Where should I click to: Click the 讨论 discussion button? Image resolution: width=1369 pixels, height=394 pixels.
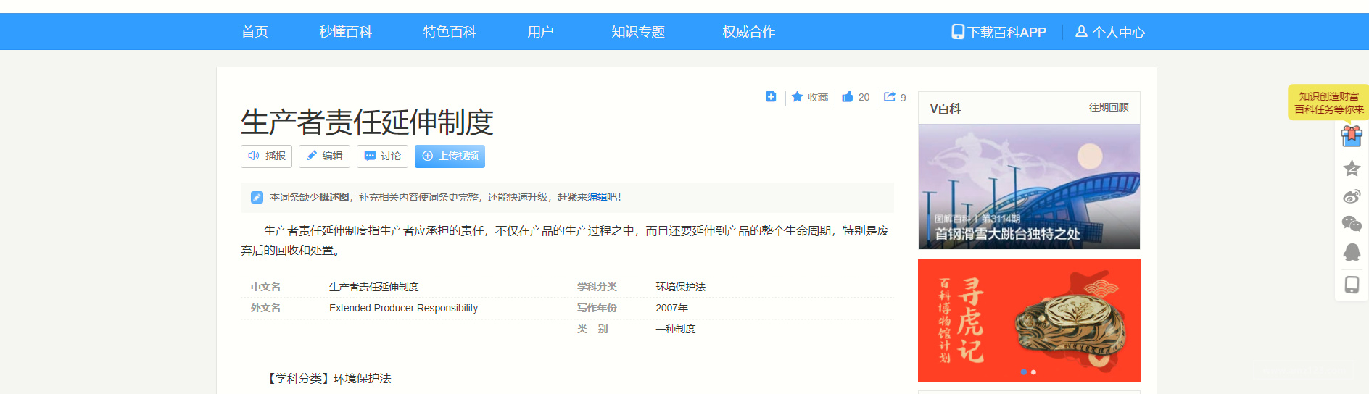click(x=382, y=156)
